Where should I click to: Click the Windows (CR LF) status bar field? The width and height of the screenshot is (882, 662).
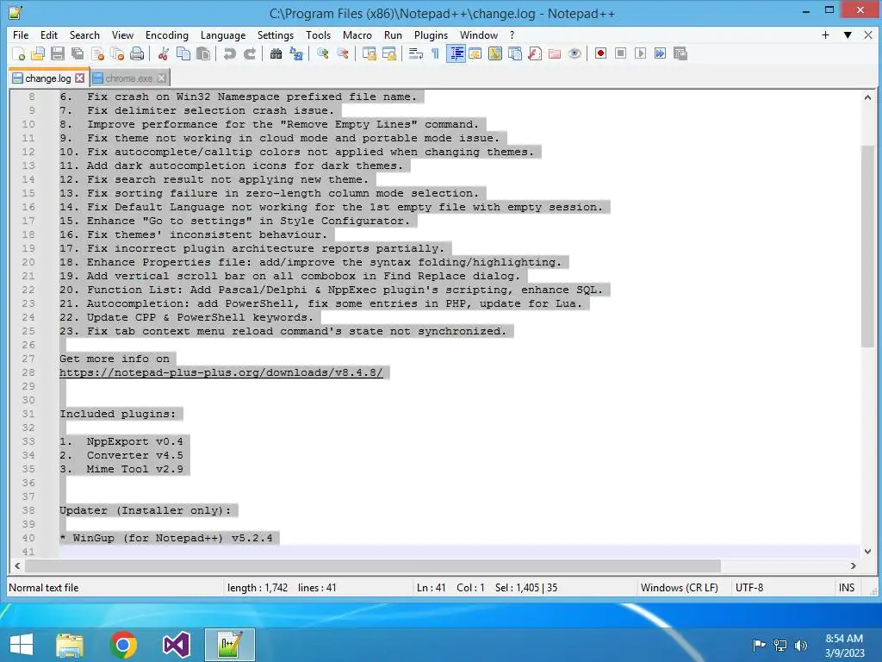pos(679,588)
